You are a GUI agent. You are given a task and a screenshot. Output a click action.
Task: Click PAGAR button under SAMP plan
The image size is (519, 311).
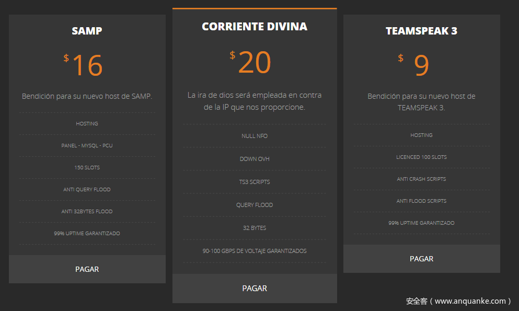[x=87, y=269]
